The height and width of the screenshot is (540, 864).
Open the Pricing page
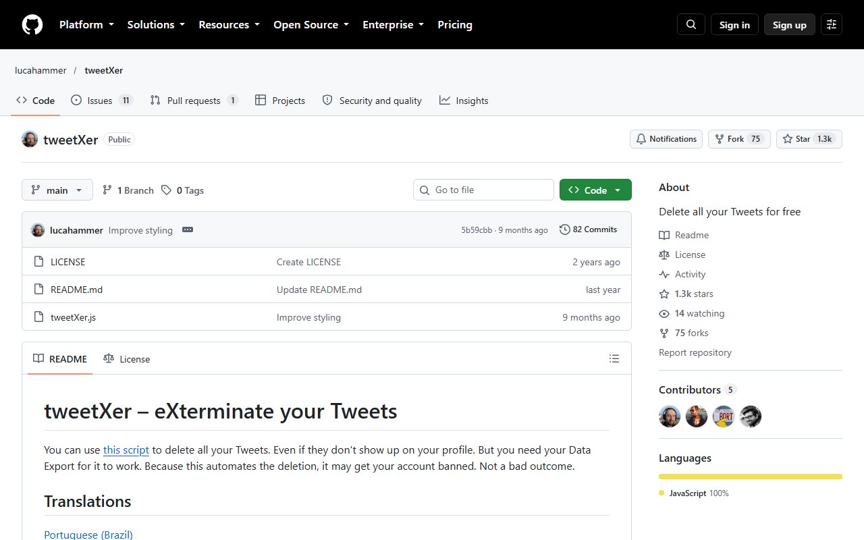[455, 25]
